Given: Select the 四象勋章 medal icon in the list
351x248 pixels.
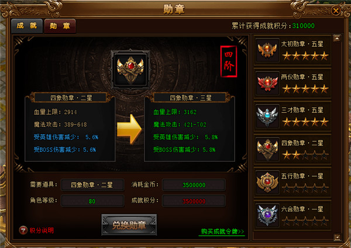Looking at the screenshot, I should 267,149.
